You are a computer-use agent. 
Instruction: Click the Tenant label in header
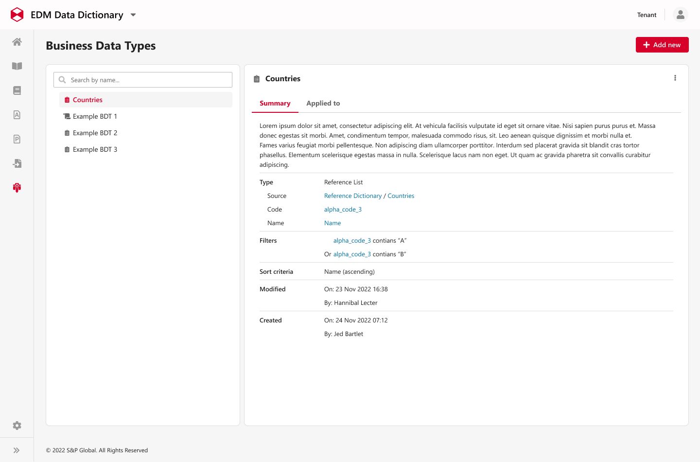647,15
